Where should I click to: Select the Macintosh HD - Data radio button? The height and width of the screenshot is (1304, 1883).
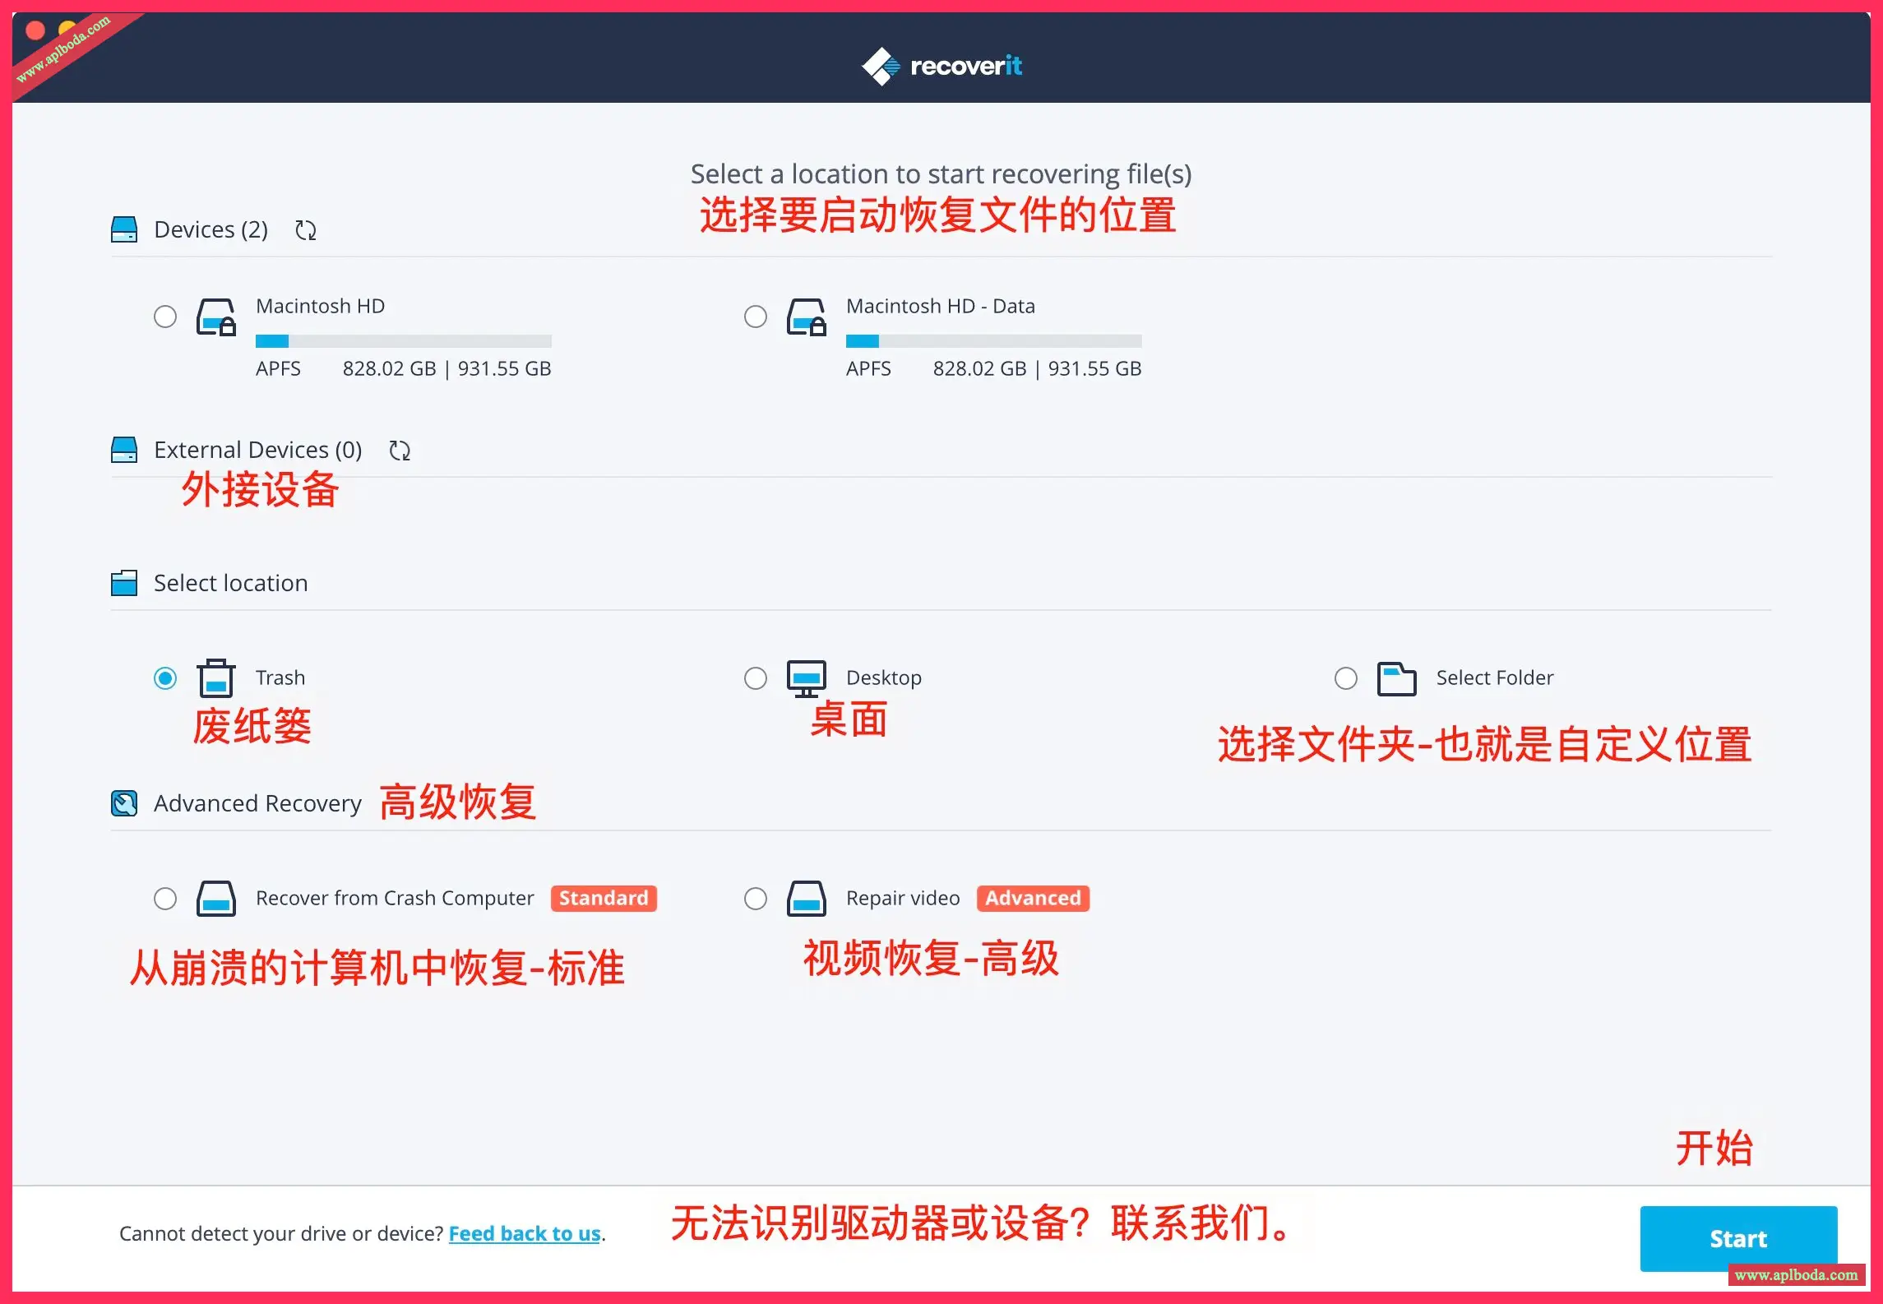coord(756,317)
